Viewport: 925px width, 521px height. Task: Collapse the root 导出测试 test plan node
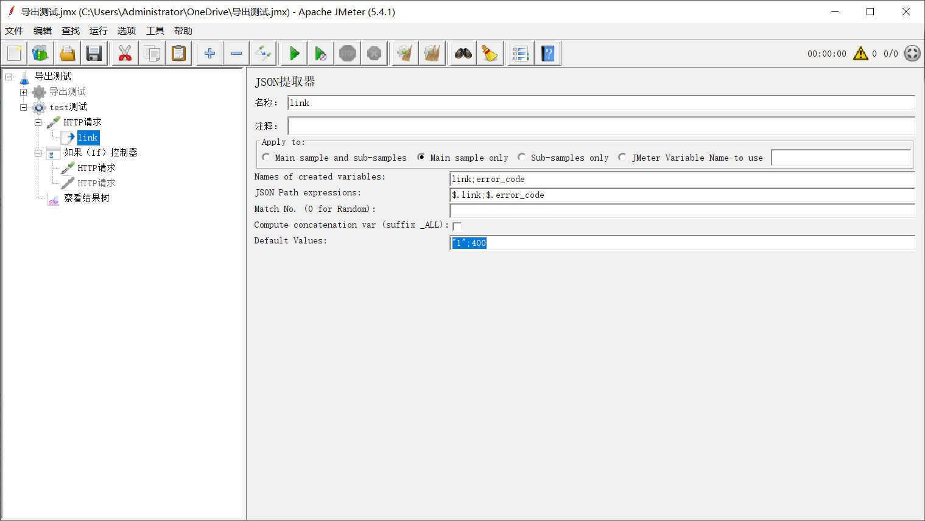tap(9, 77)
